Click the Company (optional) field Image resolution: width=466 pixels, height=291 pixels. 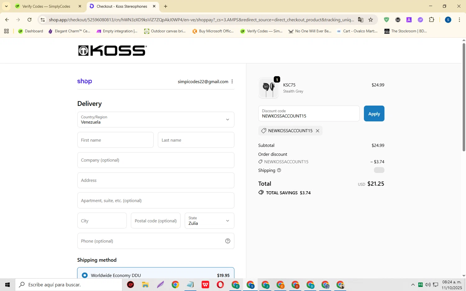coord(156,160)
